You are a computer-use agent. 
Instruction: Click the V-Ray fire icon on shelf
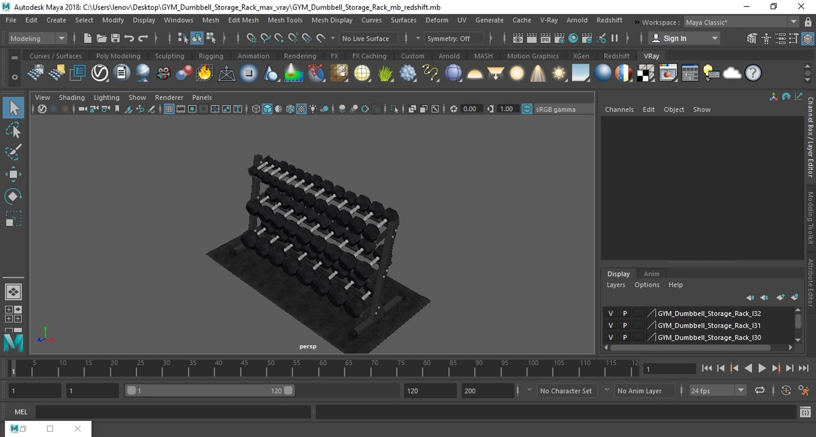point(204,73)
